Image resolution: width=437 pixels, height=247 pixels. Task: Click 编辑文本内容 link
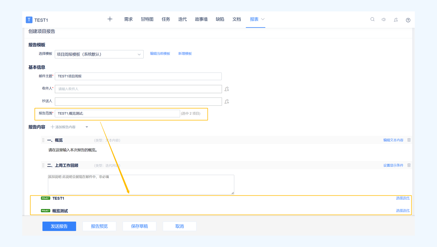(393, 140)
